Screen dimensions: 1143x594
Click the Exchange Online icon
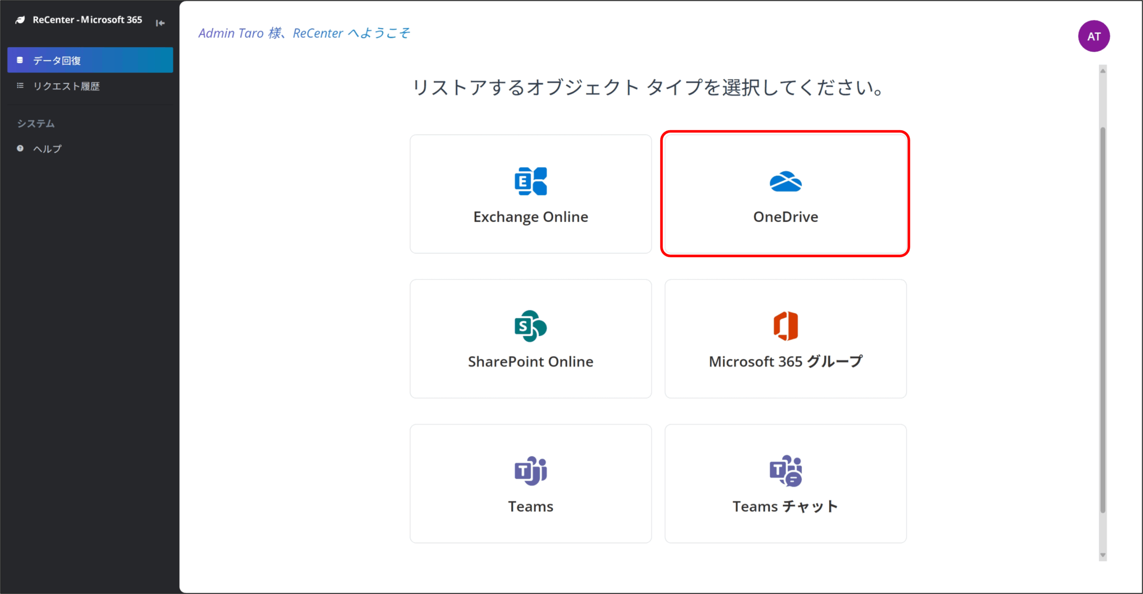pos(530,181)
